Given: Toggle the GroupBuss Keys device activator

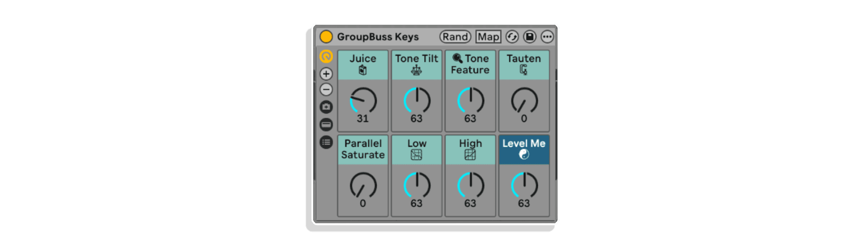Looking at the screenshot, I should (326, 36).
